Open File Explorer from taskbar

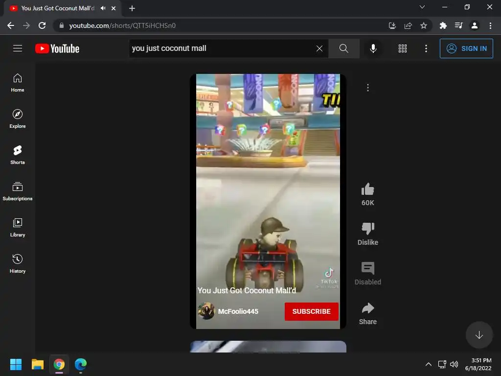[37, 364]
